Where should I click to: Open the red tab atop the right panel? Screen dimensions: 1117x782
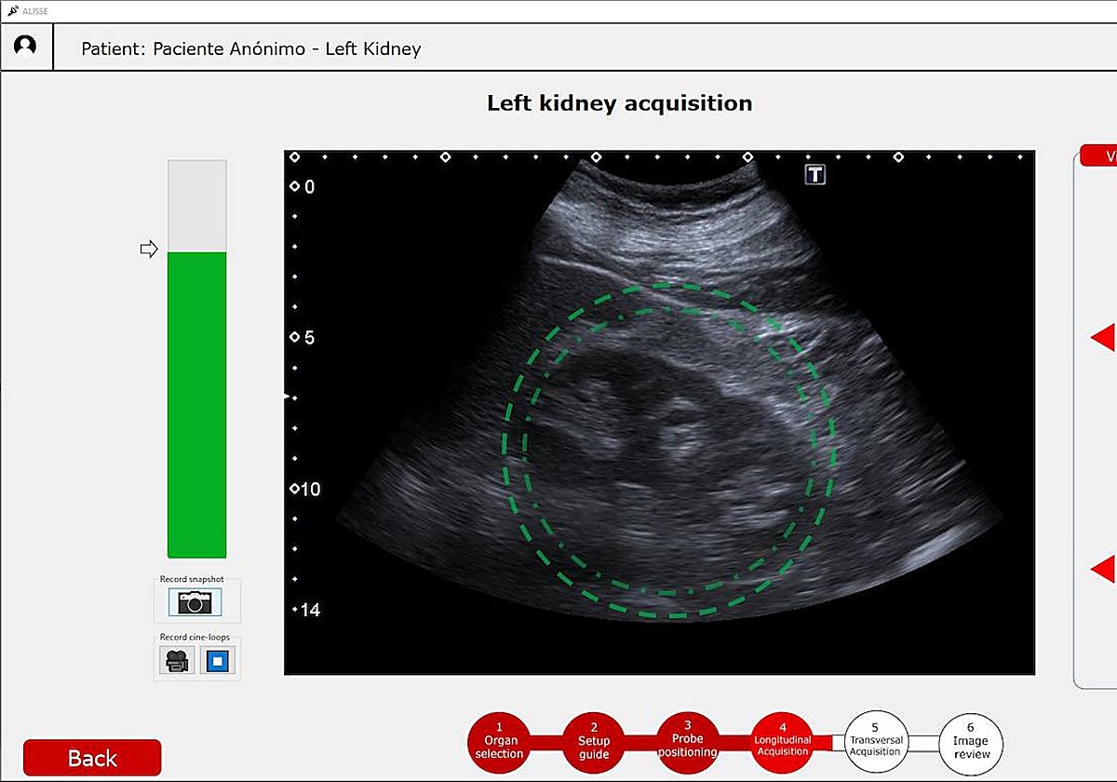click(x=1100, y=156)
